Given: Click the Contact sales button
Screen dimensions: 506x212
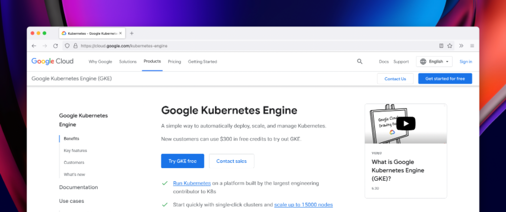Looking at the screenshot, I should click(231, 161).
